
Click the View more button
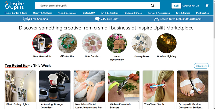pos(201,66)
